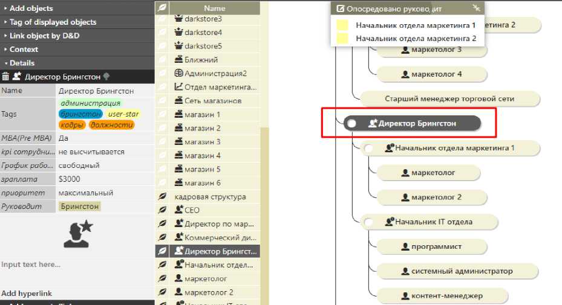Expand Tag of displayed objects section
The width and height of the screenshot is (562, 305).
coord(77,22)
